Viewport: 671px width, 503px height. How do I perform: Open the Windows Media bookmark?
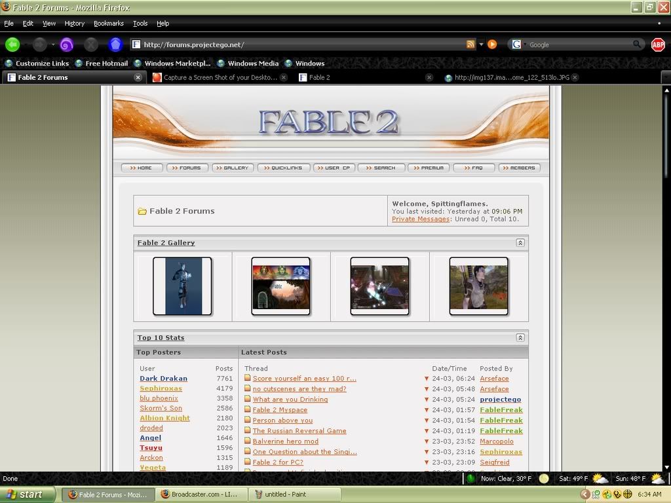pos(248,64)
